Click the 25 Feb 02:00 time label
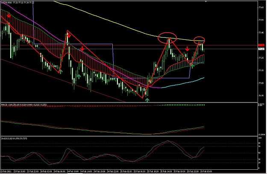The height and width of the screenshot is (174, 267). 126,171
